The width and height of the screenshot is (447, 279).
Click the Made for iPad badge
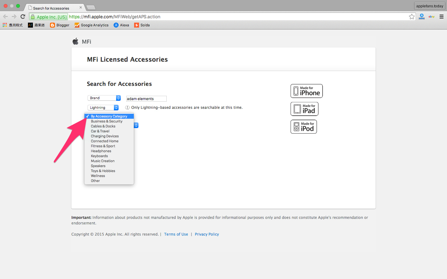point(305,109)
